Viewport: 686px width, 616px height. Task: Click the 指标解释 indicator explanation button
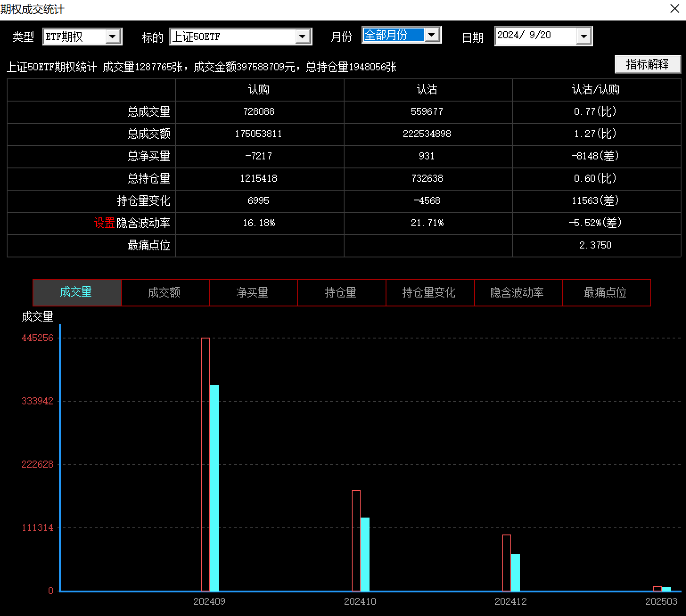648,64
